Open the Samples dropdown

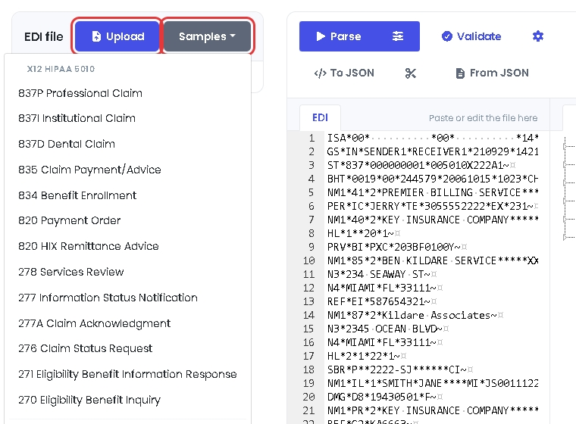[207, 36]
